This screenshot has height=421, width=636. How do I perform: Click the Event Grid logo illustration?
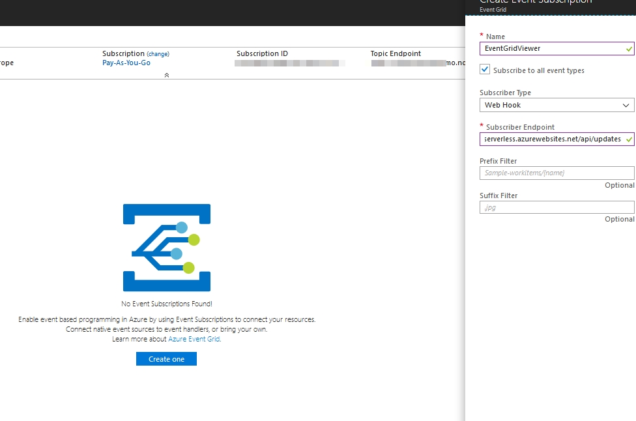167,248
